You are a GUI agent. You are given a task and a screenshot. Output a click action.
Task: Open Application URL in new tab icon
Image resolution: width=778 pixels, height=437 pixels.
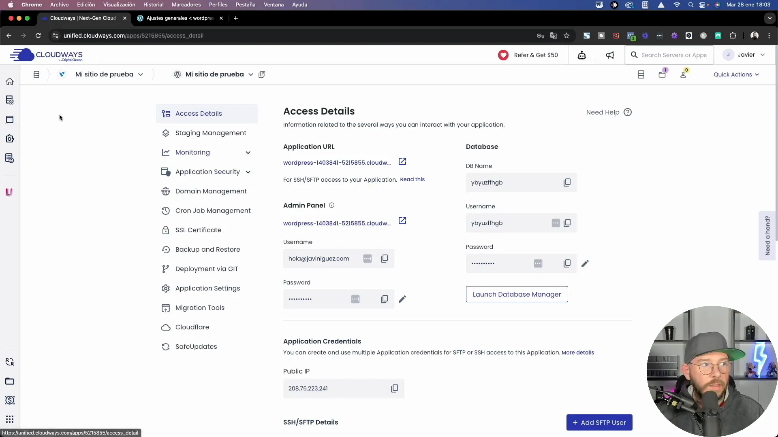(x=402, y=162)
